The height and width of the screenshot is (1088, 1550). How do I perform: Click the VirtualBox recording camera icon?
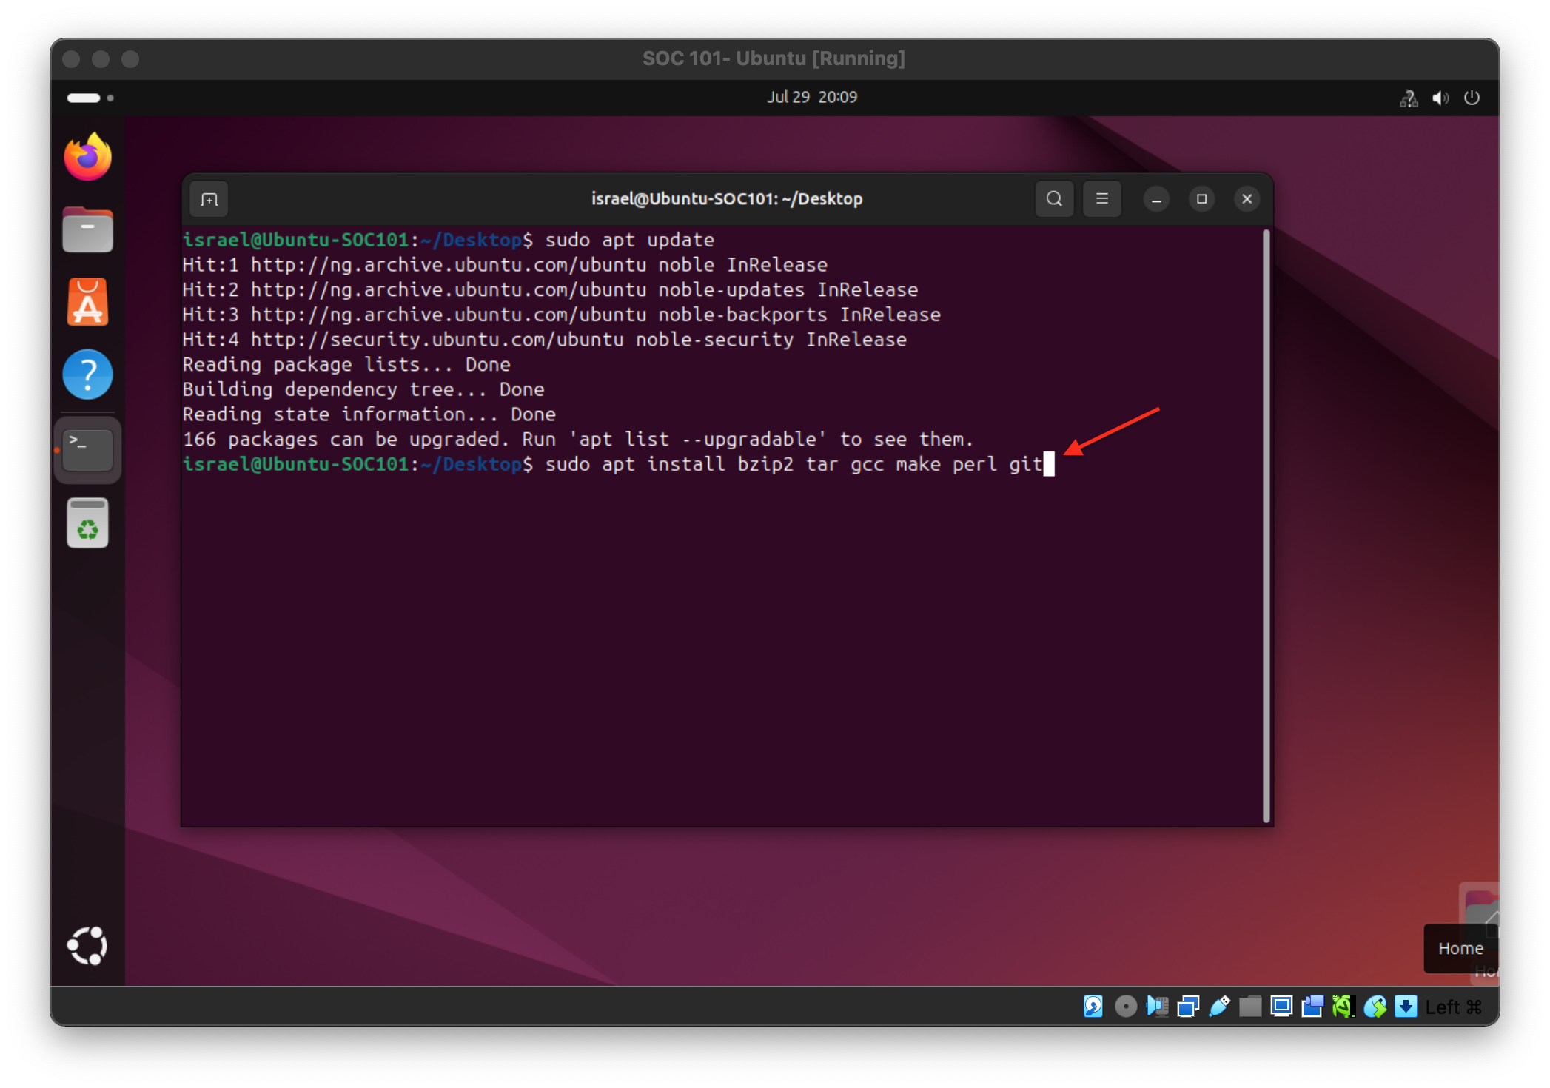(1312, 1007)
